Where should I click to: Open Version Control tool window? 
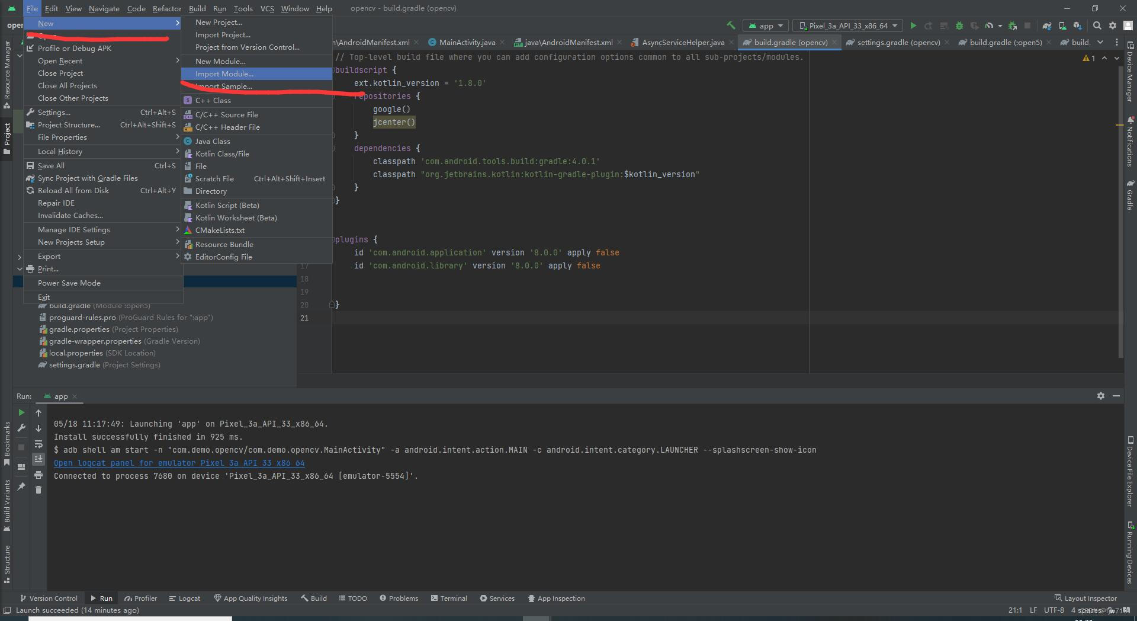[49, 598]
